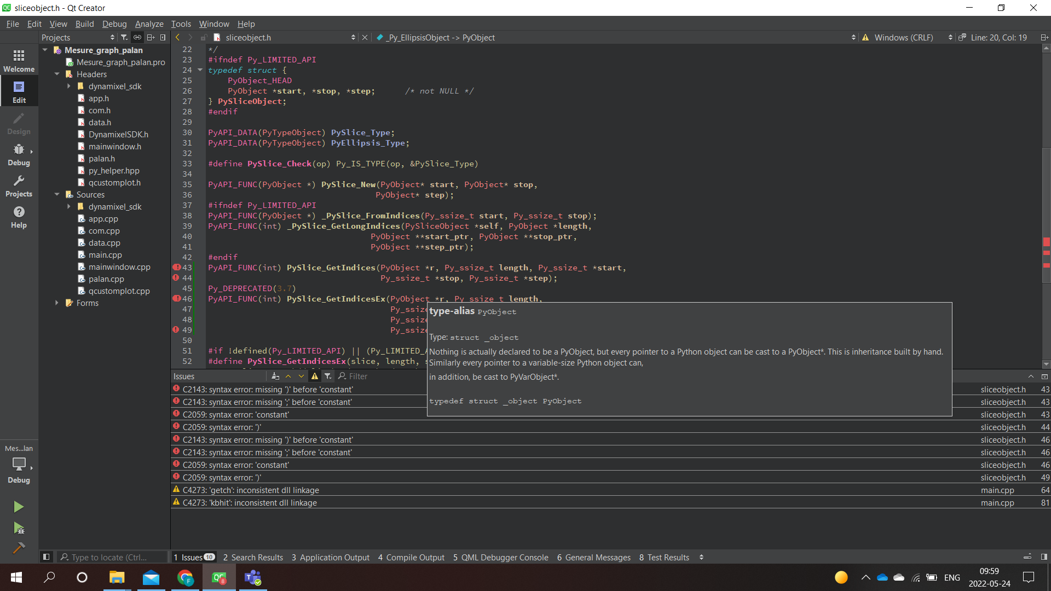
Task: Select the C4273 'getch' linkage warning
Action: (610, 490)
